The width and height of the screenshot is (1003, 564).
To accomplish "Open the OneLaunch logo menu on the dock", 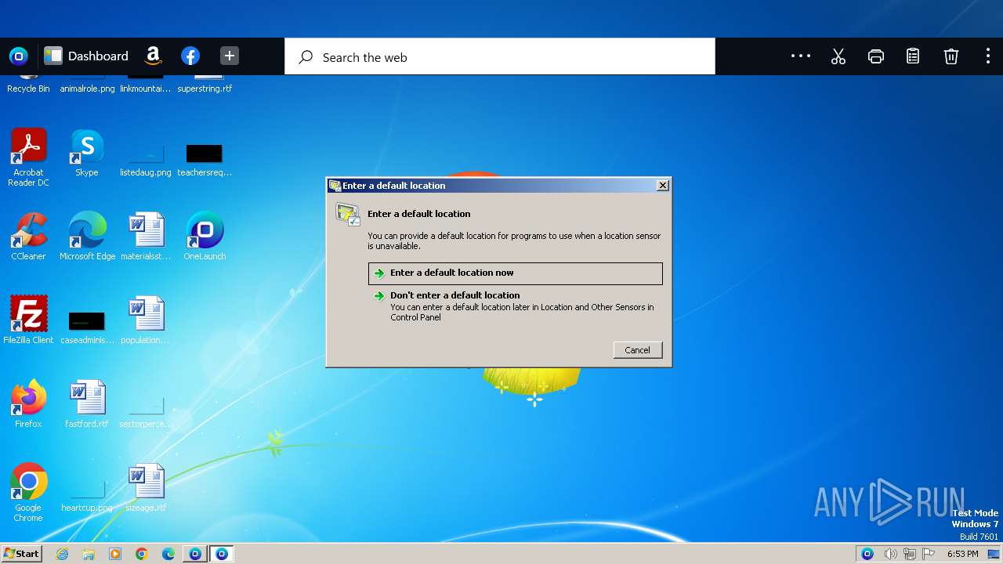I will coord(18,56).
